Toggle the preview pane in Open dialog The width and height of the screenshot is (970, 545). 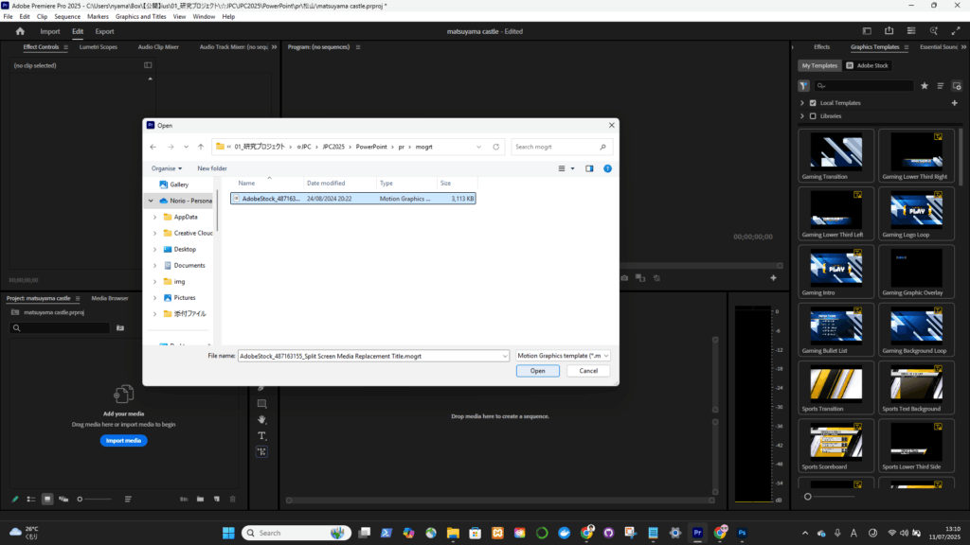point(589,168)
